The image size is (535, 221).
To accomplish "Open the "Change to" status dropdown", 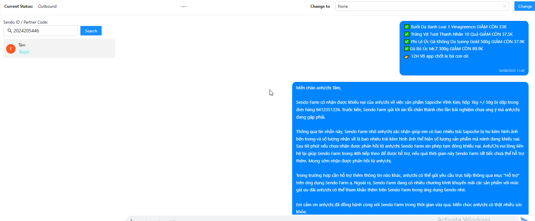I will click(x=422, y=6).
